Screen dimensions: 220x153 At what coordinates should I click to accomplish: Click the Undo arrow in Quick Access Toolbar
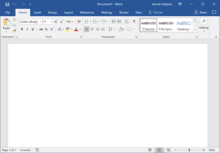[x=14, y=4]
